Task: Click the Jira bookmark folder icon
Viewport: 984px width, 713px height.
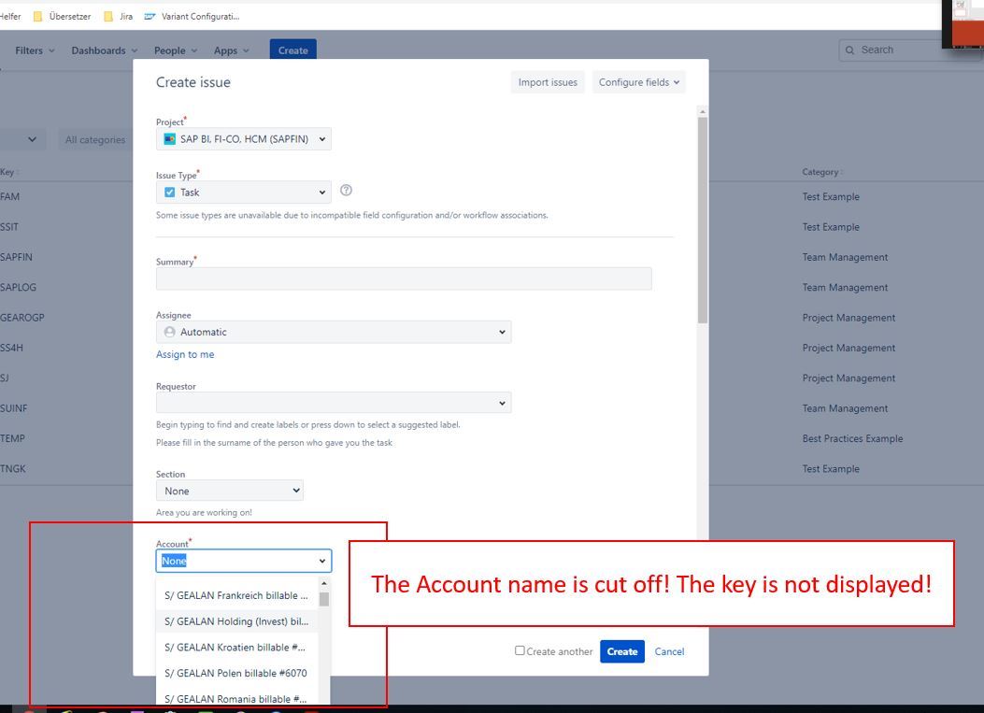Action: pyautogui.click(x=108, y=16)
